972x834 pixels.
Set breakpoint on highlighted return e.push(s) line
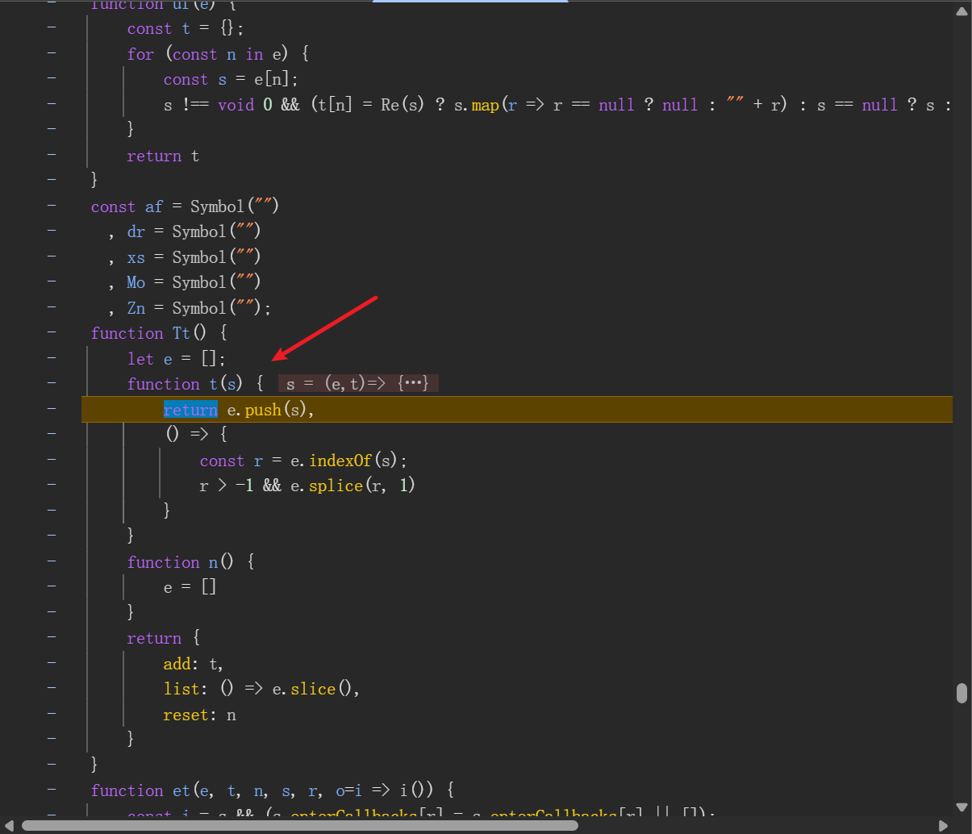[x=52, y=410]
